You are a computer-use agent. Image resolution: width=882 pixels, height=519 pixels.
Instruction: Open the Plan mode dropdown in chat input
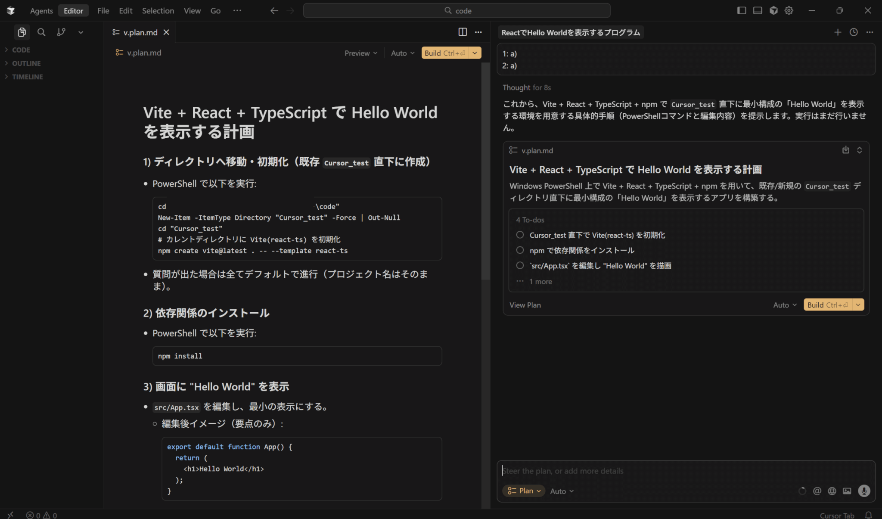pos(524,491)
